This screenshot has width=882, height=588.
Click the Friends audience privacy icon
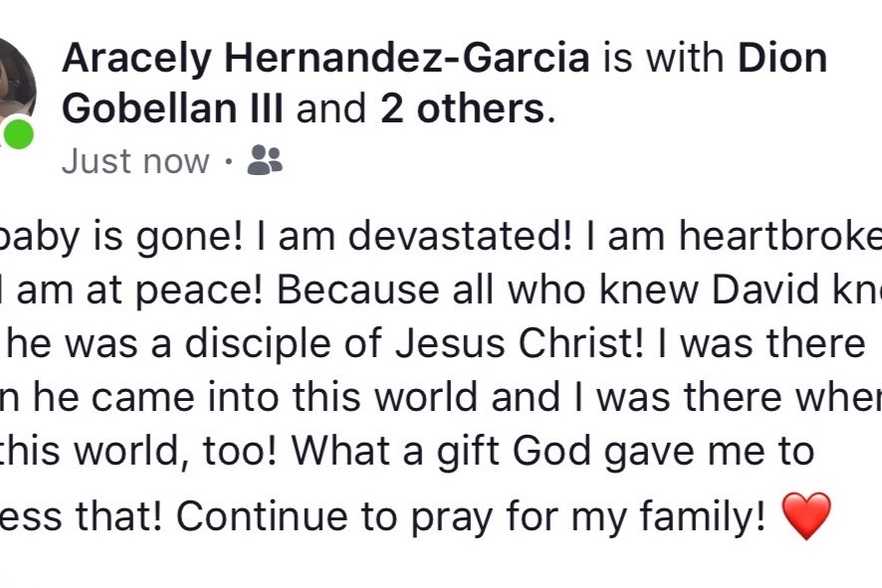click(x=265, y=160)
